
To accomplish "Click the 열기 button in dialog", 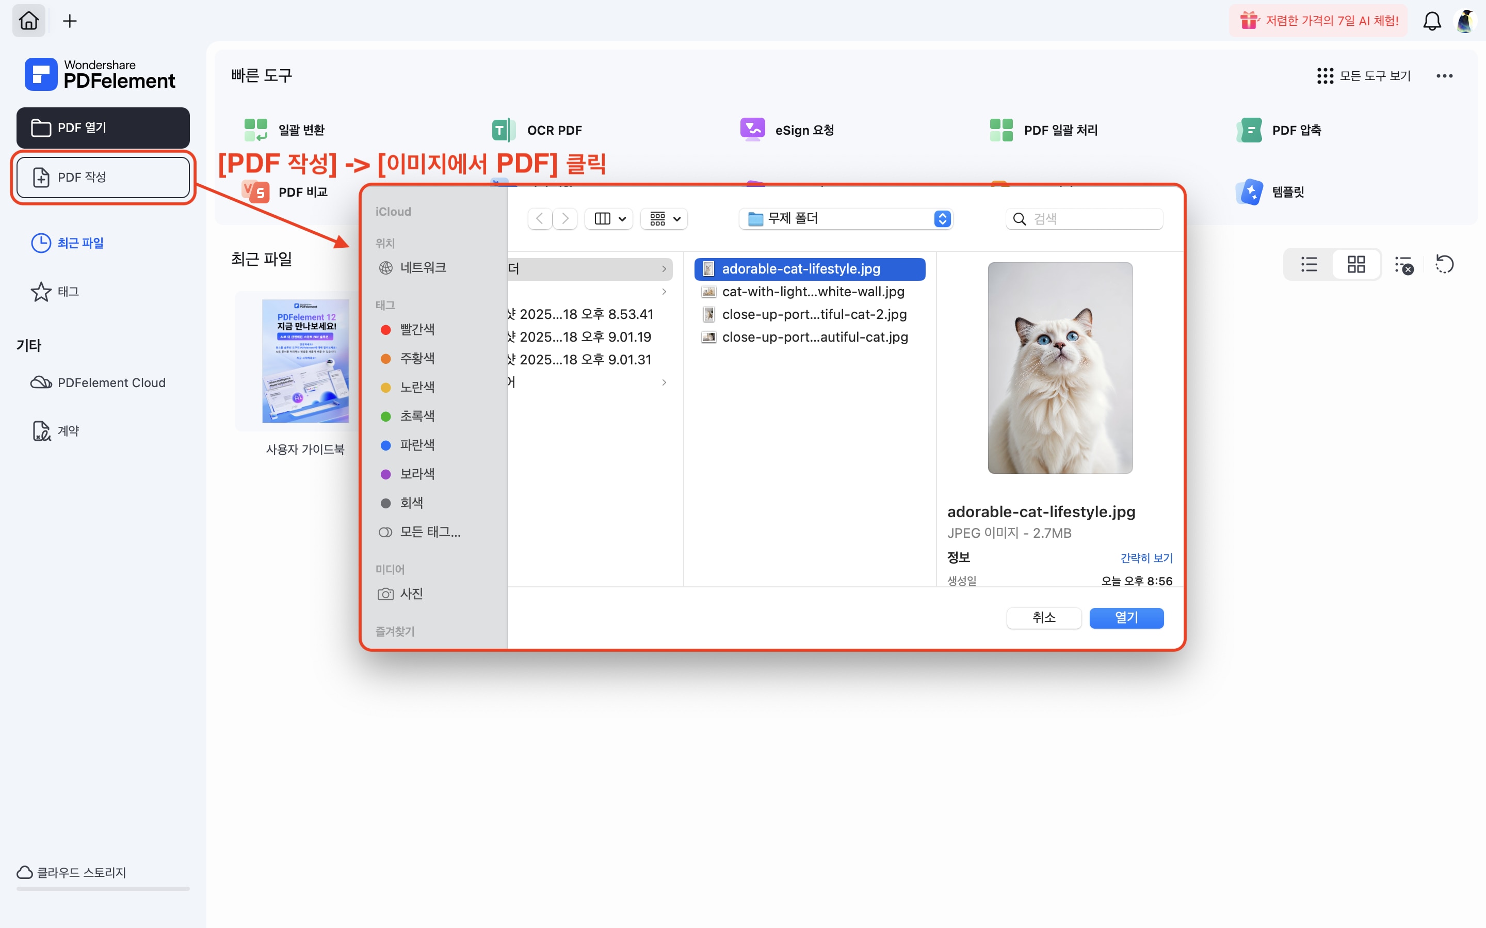I will [x=1126, y=617].
